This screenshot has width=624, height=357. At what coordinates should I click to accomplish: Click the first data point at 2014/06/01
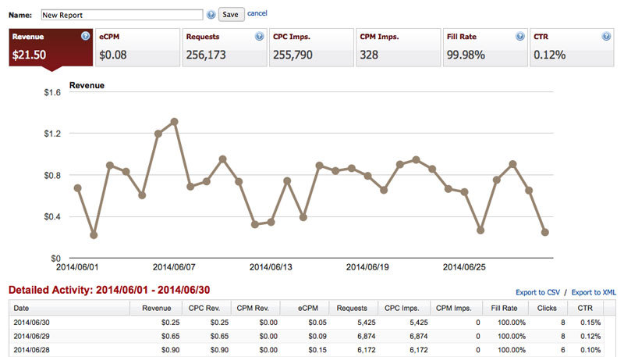77,188
